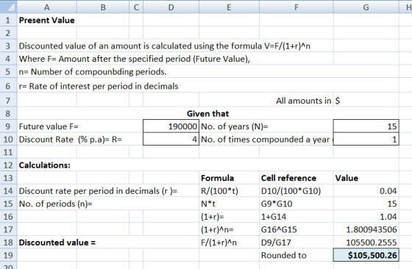Image resolution: width=412 pixels, height=269 pixels.
Task: Click the value cell 0.04
Action: 366,191
